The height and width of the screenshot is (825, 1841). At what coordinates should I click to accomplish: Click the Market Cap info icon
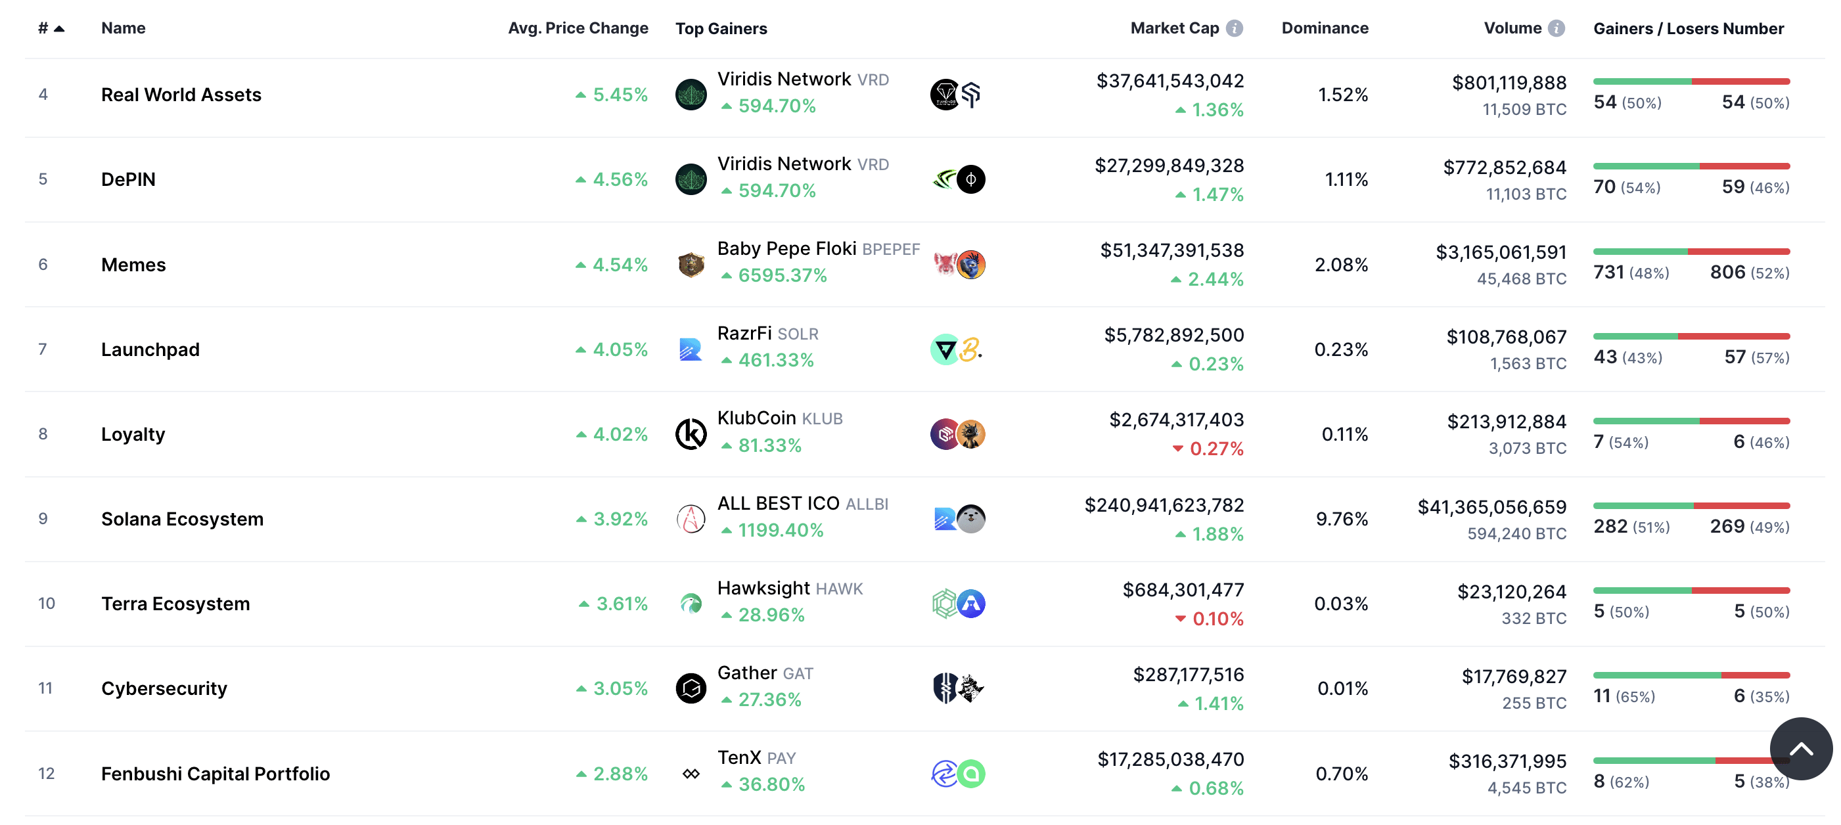tap(1235, 28)
